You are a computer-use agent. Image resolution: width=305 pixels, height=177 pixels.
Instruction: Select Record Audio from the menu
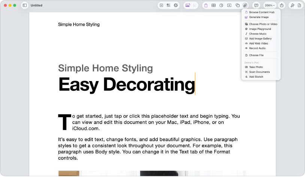point(261,48)
